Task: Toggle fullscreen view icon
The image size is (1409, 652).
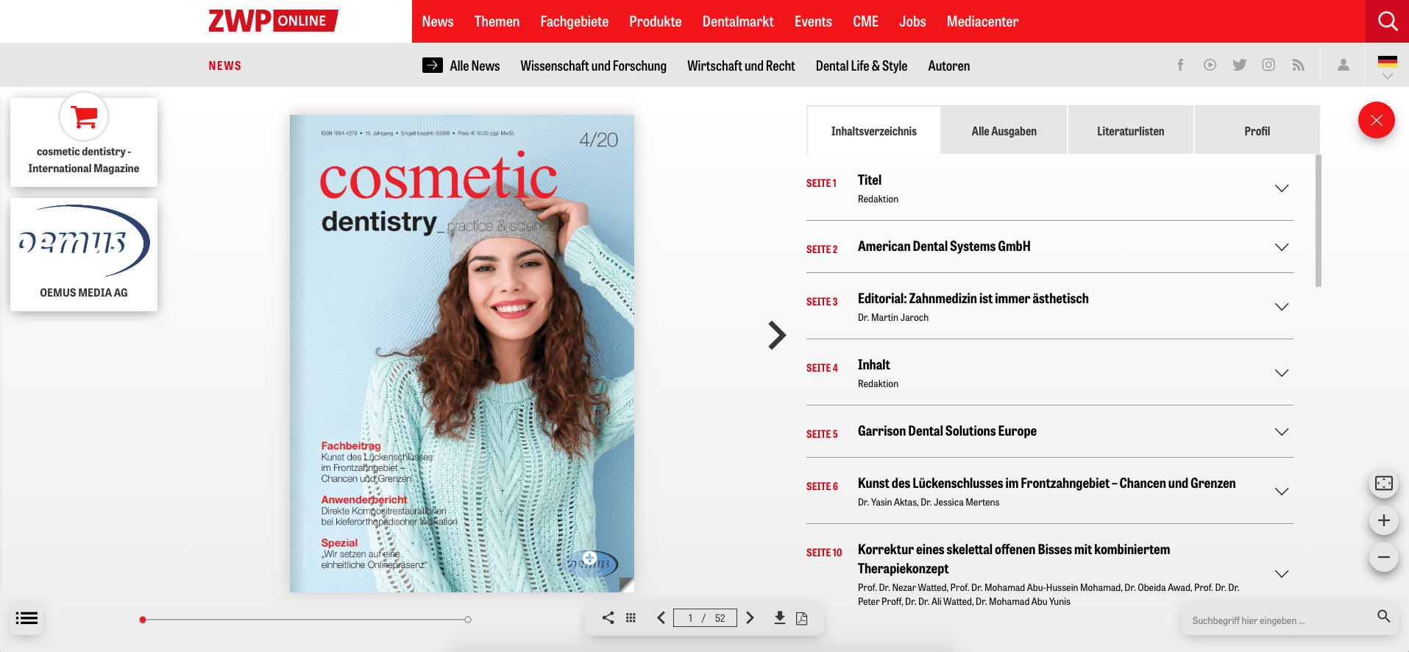Action: 1384,483
